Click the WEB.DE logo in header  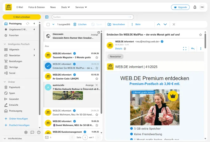click(8, 7)
